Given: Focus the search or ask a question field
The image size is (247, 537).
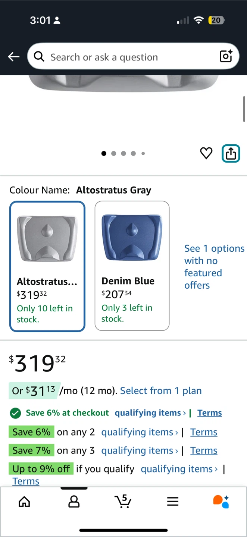Looking at the screenshot, I should click(127, 57).
